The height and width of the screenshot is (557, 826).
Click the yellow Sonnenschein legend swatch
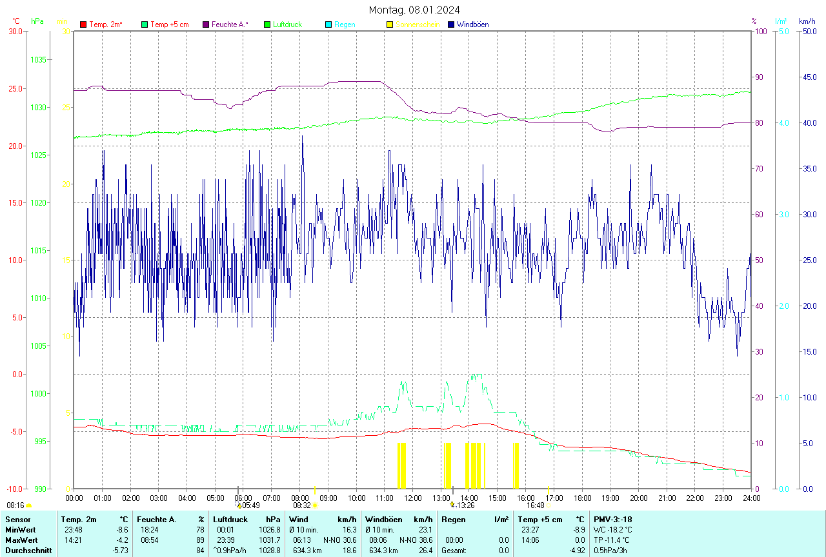(390, 24)
